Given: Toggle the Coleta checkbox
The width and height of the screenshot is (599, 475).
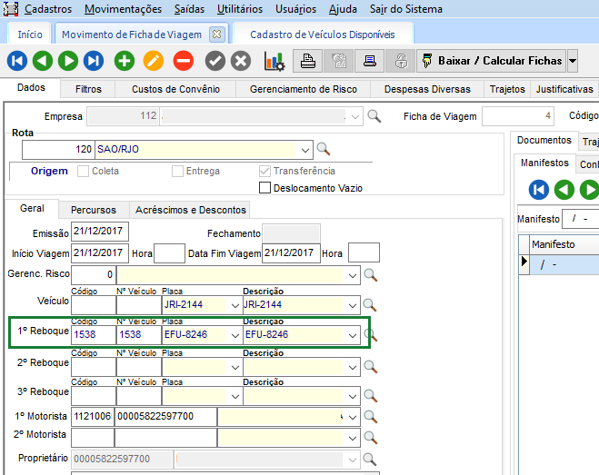Looking at the screenshot, I should coord(84,171).
